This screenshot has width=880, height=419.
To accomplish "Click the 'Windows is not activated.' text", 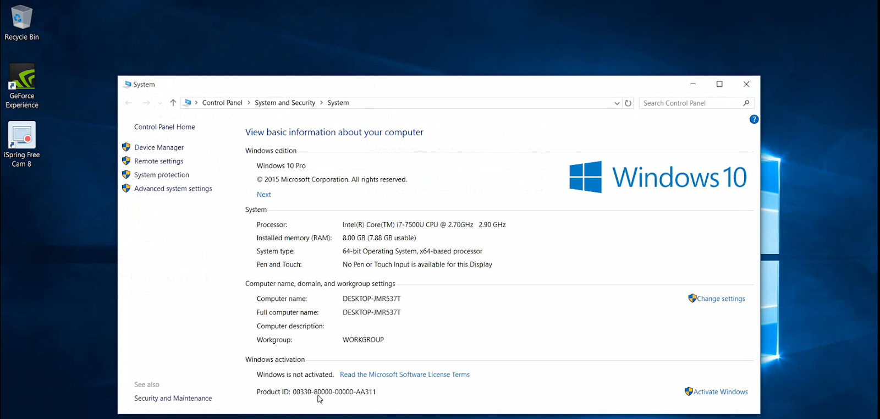I will point(295,374).
